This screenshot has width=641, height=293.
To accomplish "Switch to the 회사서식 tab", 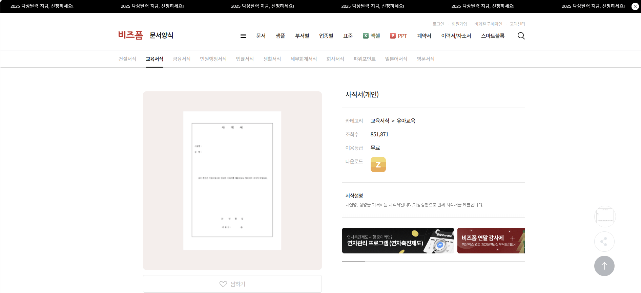I will [335, 59].
